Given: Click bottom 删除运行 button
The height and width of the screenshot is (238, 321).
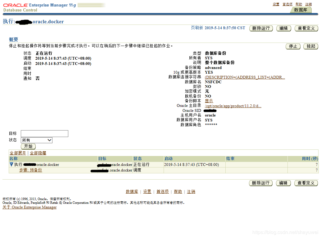Looking at the screenshot, I should 261,183.
